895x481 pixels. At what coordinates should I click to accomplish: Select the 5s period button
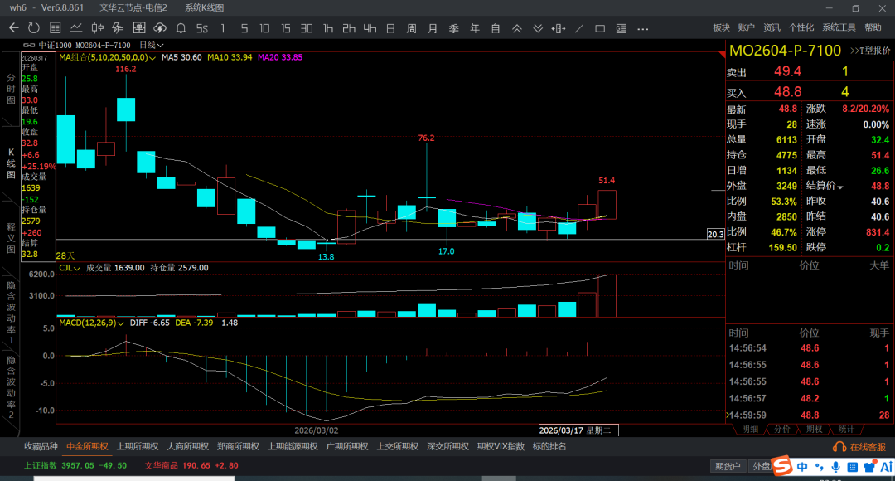tap(202, 28)
